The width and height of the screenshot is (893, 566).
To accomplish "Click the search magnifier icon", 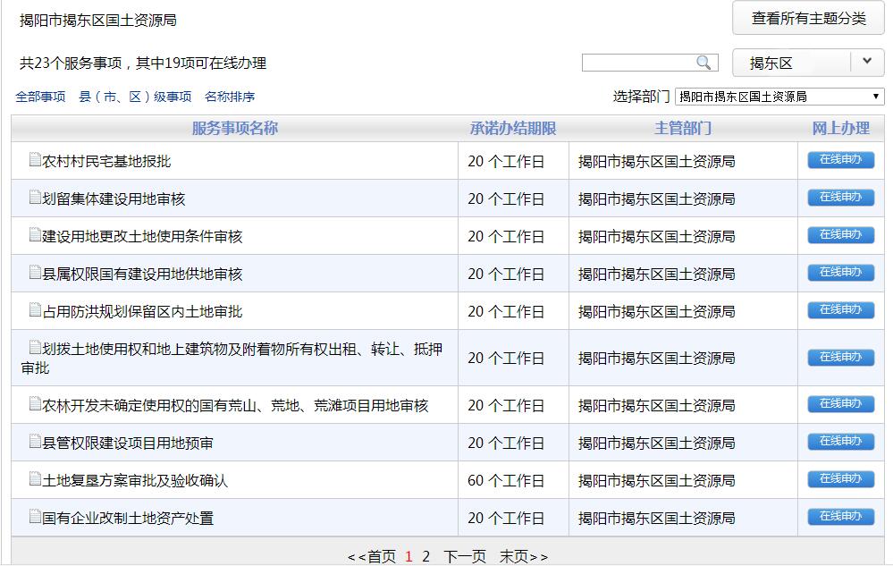I will pos(703,63).
